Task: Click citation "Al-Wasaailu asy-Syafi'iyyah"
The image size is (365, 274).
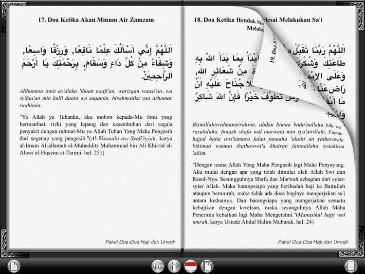Action: [123, 139]
